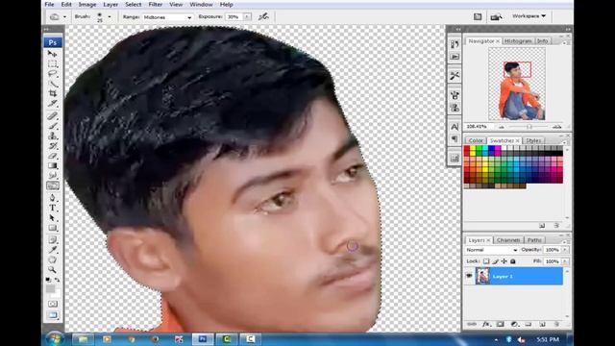Select the Move tool
The height and width of the screenshot is (346, 615).
(x=53, y=54)
